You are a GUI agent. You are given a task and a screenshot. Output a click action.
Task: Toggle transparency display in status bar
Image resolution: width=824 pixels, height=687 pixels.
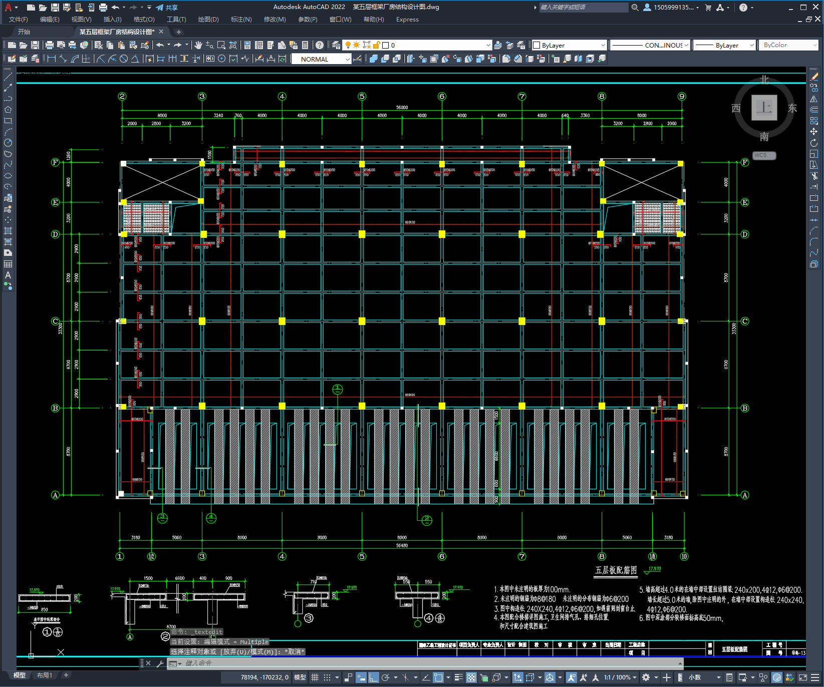pos(471,677)
